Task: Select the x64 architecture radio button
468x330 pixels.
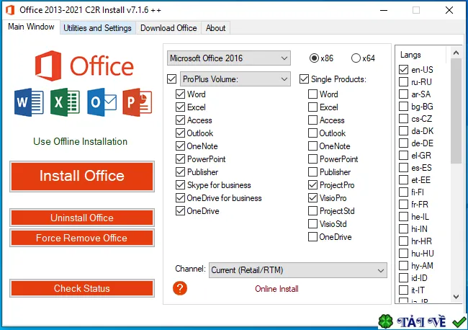Action: 356,58
